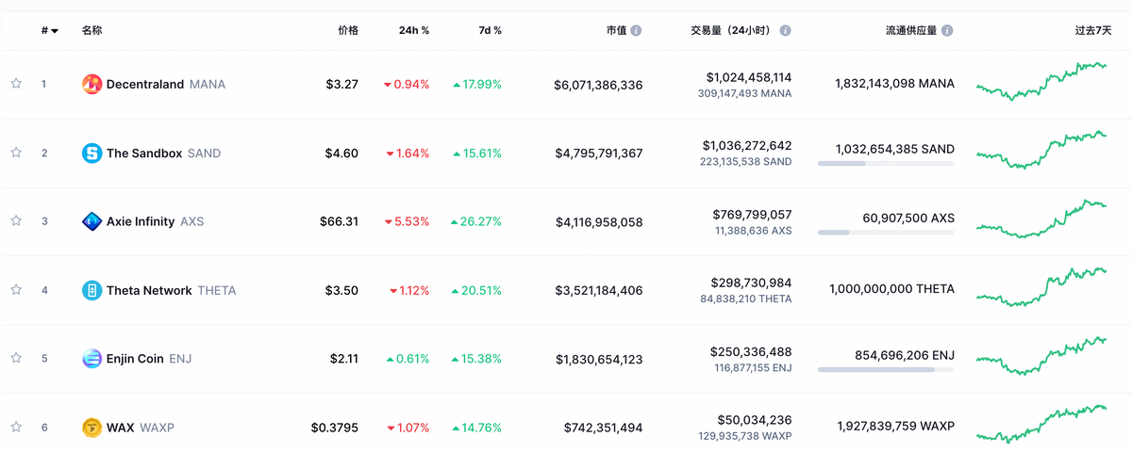The height and width of the screenshot is (453, 1132).
Task: Sort table by 交易量（24小时）column header
Action: (731, 30)
